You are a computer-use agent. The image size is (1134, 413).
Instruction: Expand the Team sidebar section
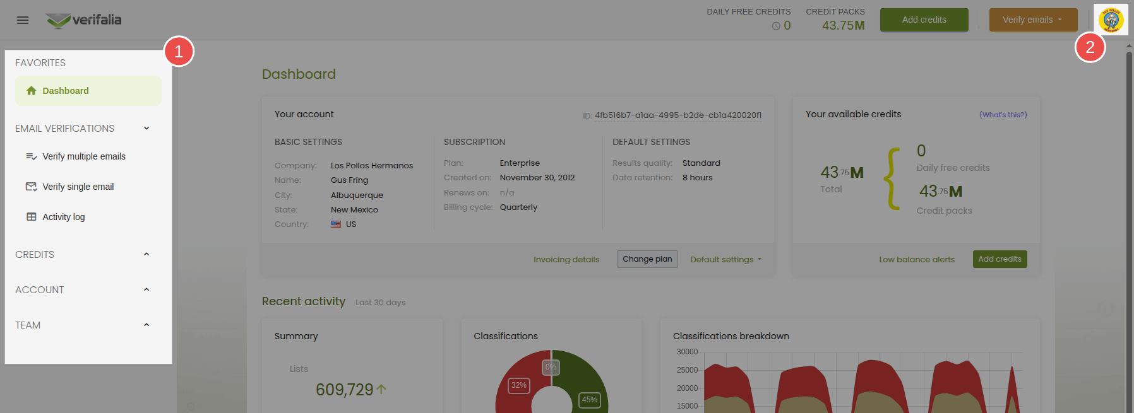point(146,325)
